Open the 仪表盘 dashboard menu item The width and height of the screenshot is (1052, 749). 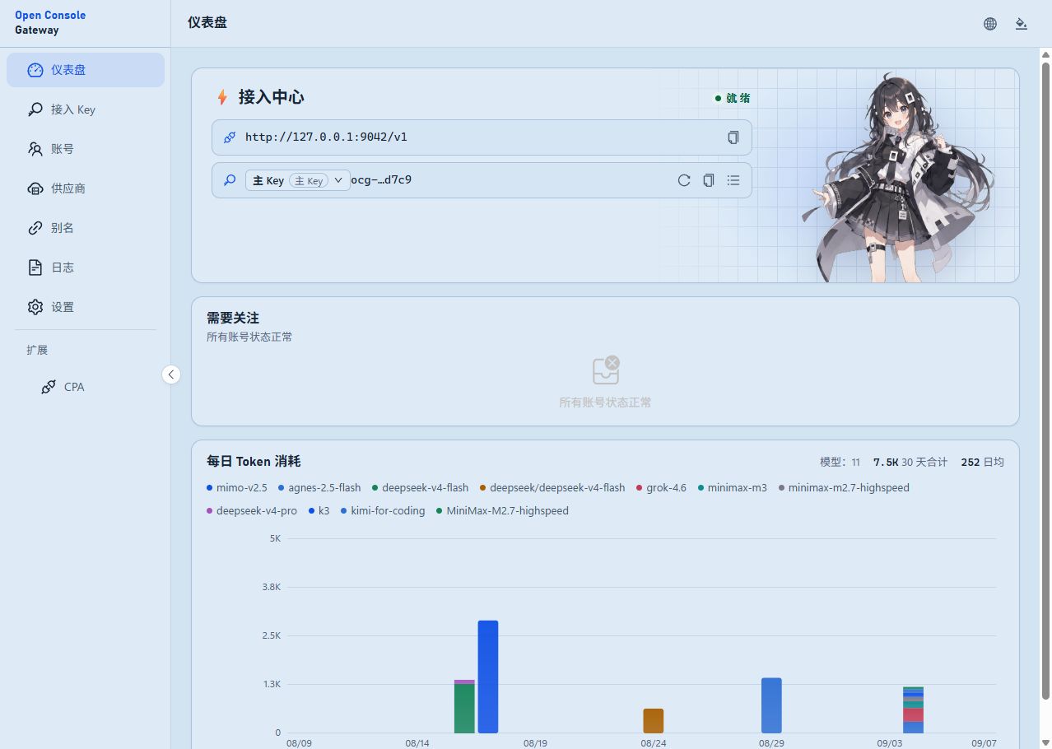[86, 70]
